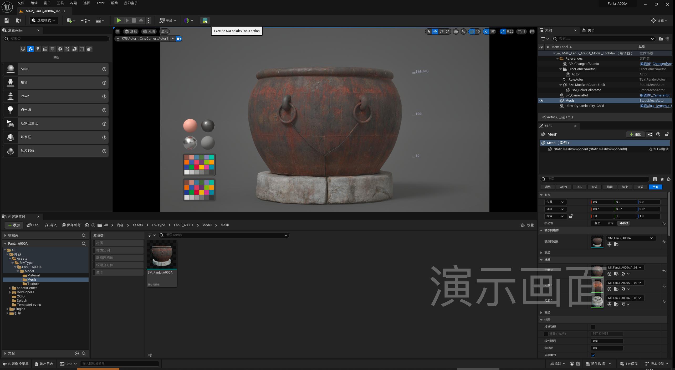675x370 pixels.
Task: Open the viewport hamburger options menu
Action: pos(118,32)
